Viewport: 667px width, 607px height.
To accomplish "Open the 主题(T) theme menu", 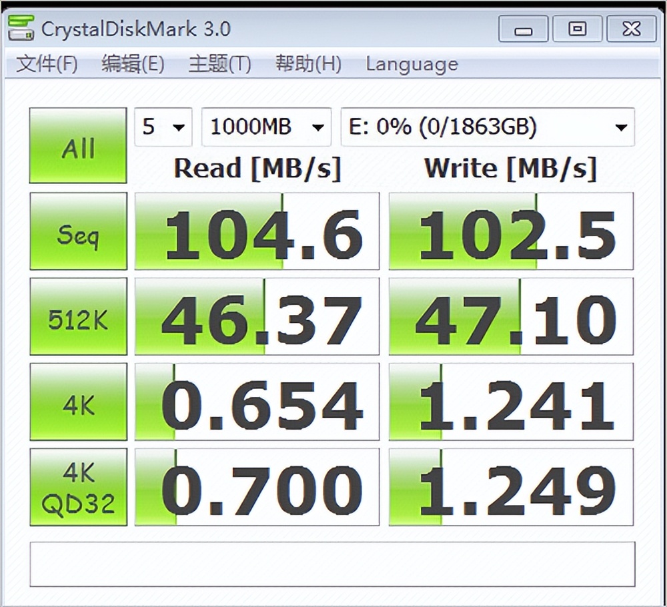I will click(219, 64).
